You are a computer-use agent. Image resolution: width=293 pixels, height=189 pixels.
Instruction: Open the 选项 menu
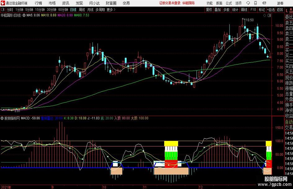tap(238, 3)
